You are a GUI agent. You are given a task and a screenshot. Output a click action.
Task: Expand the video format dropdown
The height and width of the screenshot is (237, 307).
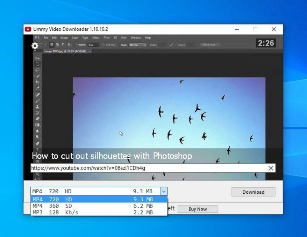click(164, 191)
